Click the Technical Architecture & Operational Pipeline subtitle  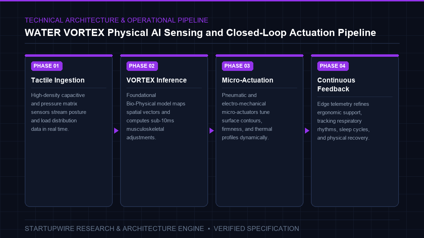tap(117, 20)
